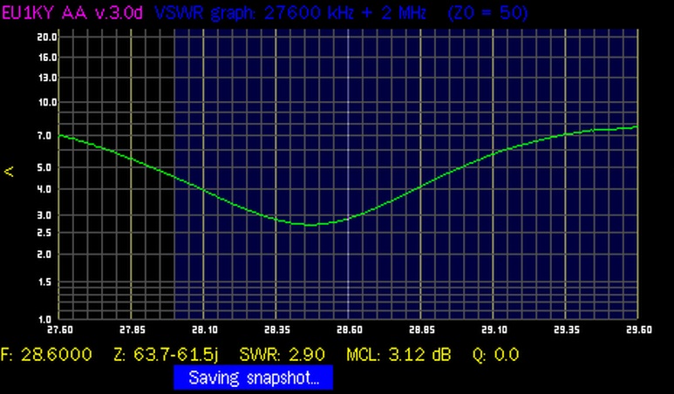The image size is (674, 394).
Task: Click the 28.10 frequency axis label
Action: coord(205,330)
